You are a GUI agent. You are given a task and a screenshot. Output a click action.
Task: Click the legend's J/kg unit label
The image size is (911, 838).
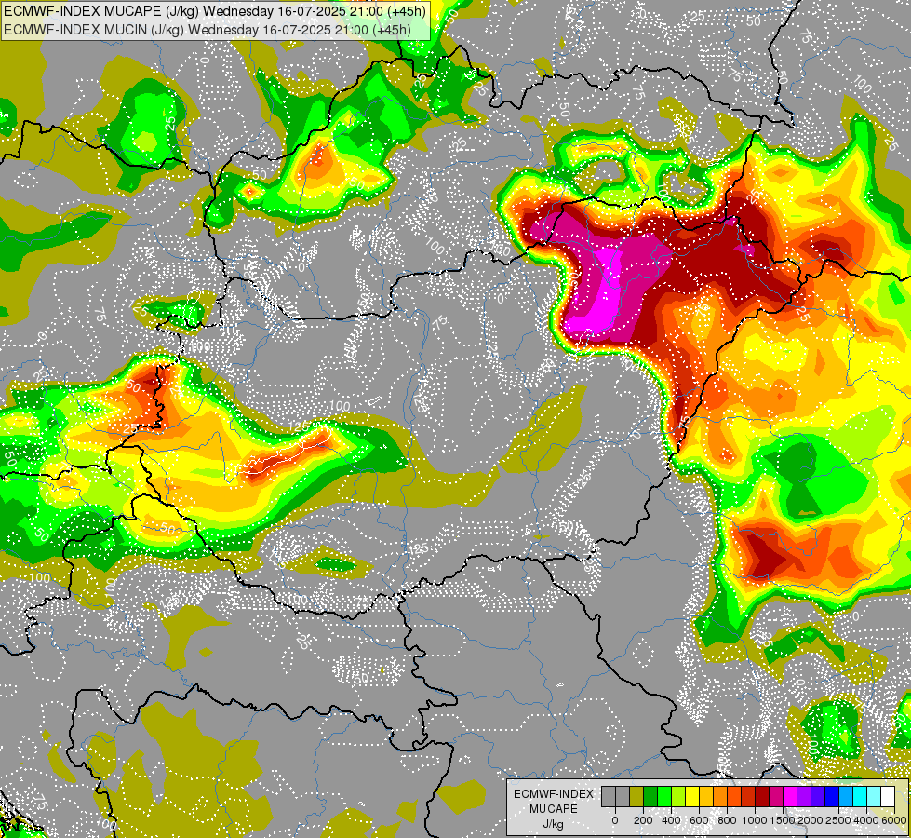553,824
